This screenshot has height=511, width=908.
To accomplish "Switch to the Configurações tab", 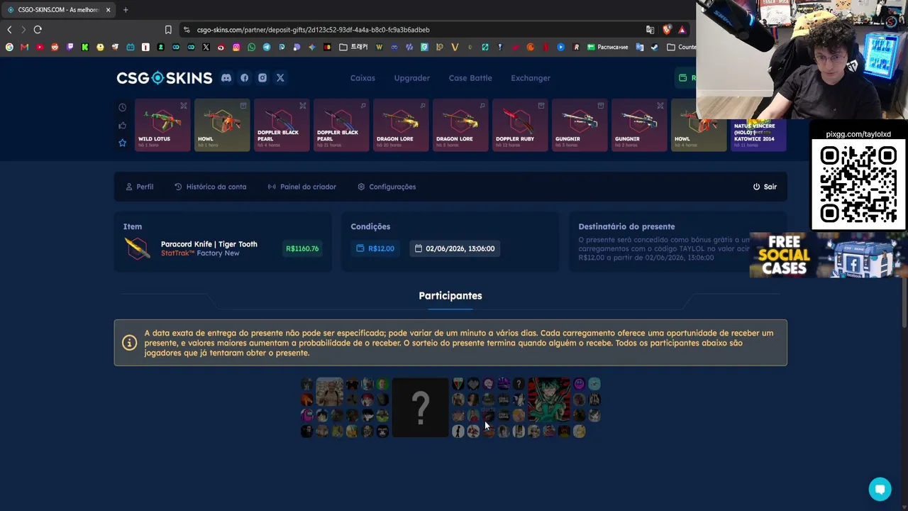I will (x=387, y=187).
